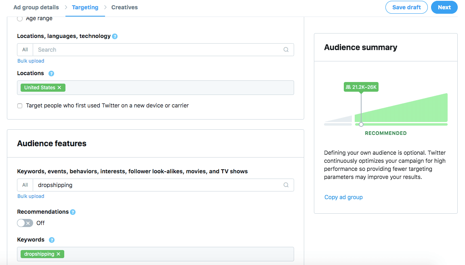Open the Recommendations help tooltip
The image size is (465, 265).
[73, 211]
